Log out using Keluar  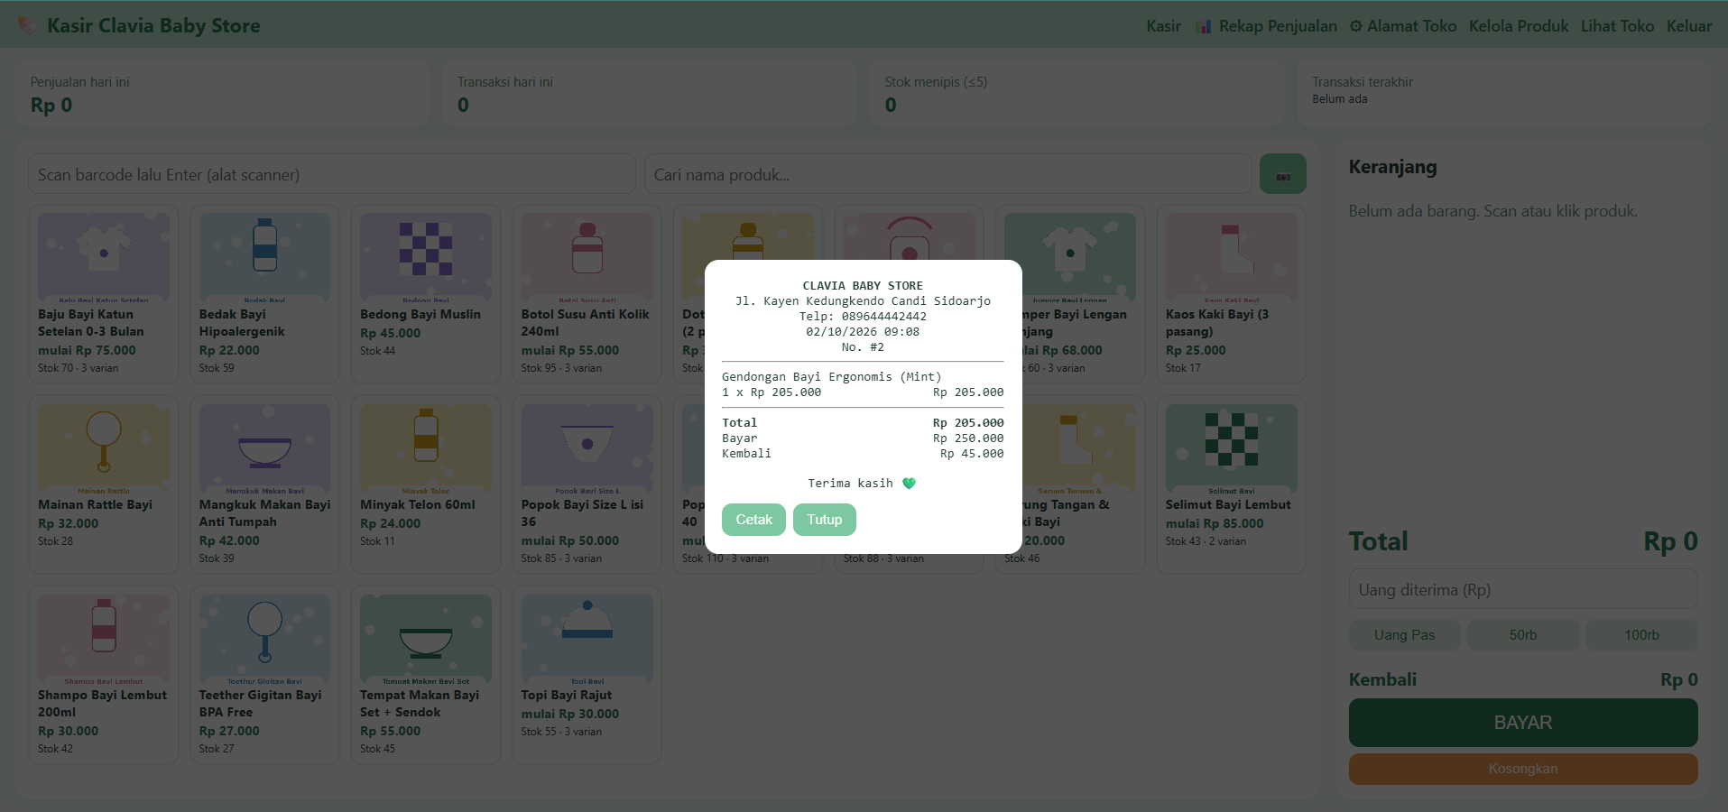pyautogui.click(x=1689, y=26)
